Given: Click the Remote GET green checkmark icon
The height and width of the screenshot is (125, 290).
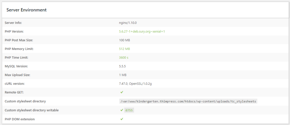Looking at the screenshot, I should click(122, 92).
